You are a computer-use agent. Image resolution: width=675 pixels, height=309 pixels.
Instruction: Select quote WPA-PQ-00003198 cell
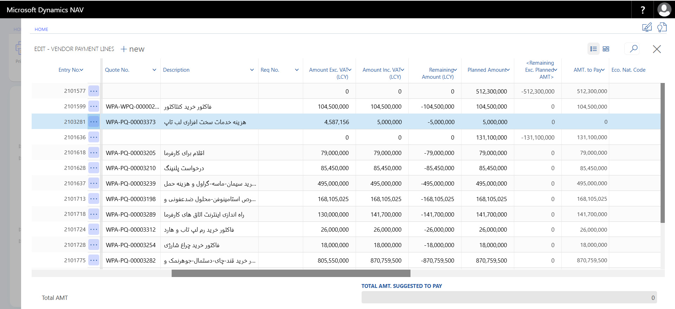(x=130, y=199)
